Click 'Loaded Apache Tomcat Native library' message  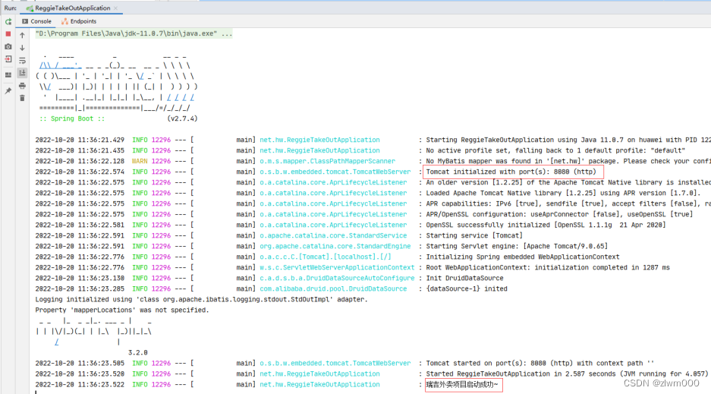point(564,193)
